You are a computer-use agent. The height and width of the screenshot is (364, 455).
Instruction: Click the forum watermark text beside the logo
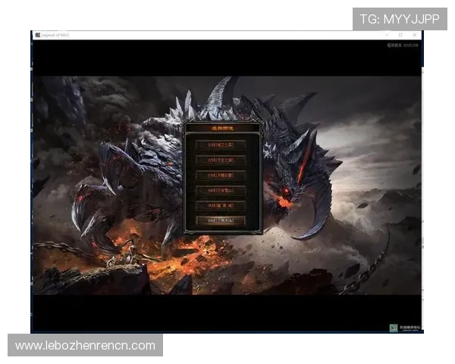coord(408,328)
